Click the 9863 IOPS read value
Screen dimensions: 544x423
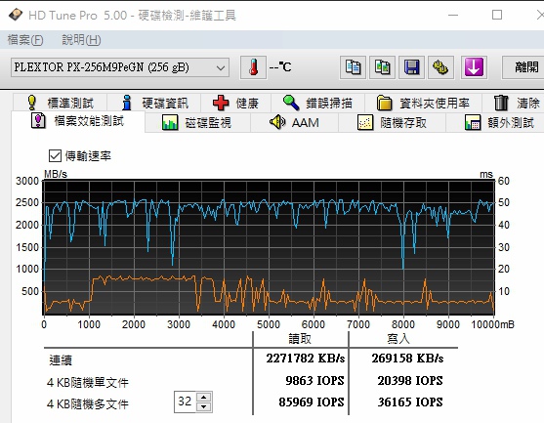point(314,381)
